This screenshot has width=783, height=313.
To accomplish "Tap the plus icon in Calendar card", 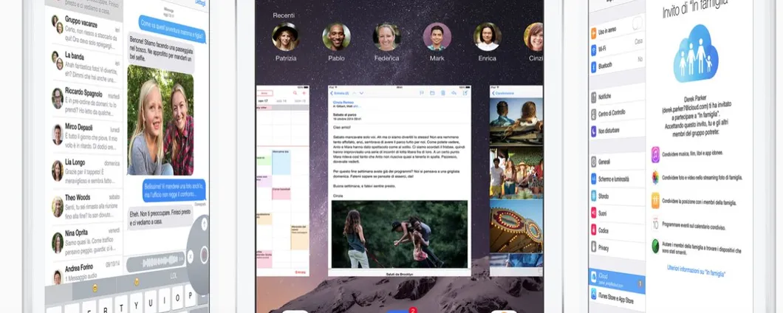I will [x=304, y=93].
